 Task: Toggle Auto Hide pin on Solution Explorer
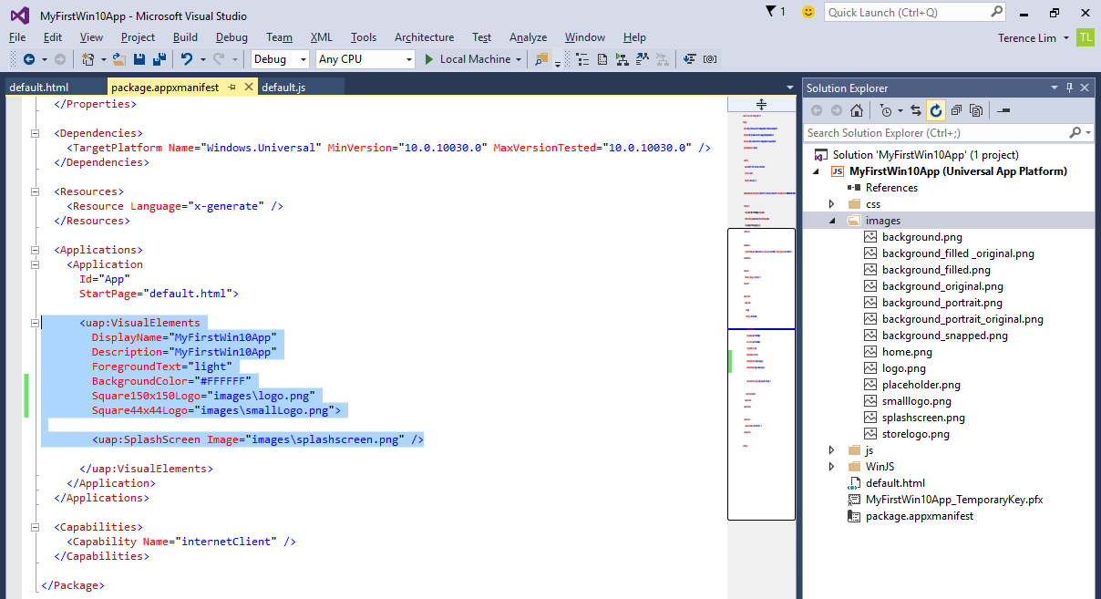[1070, 88]
